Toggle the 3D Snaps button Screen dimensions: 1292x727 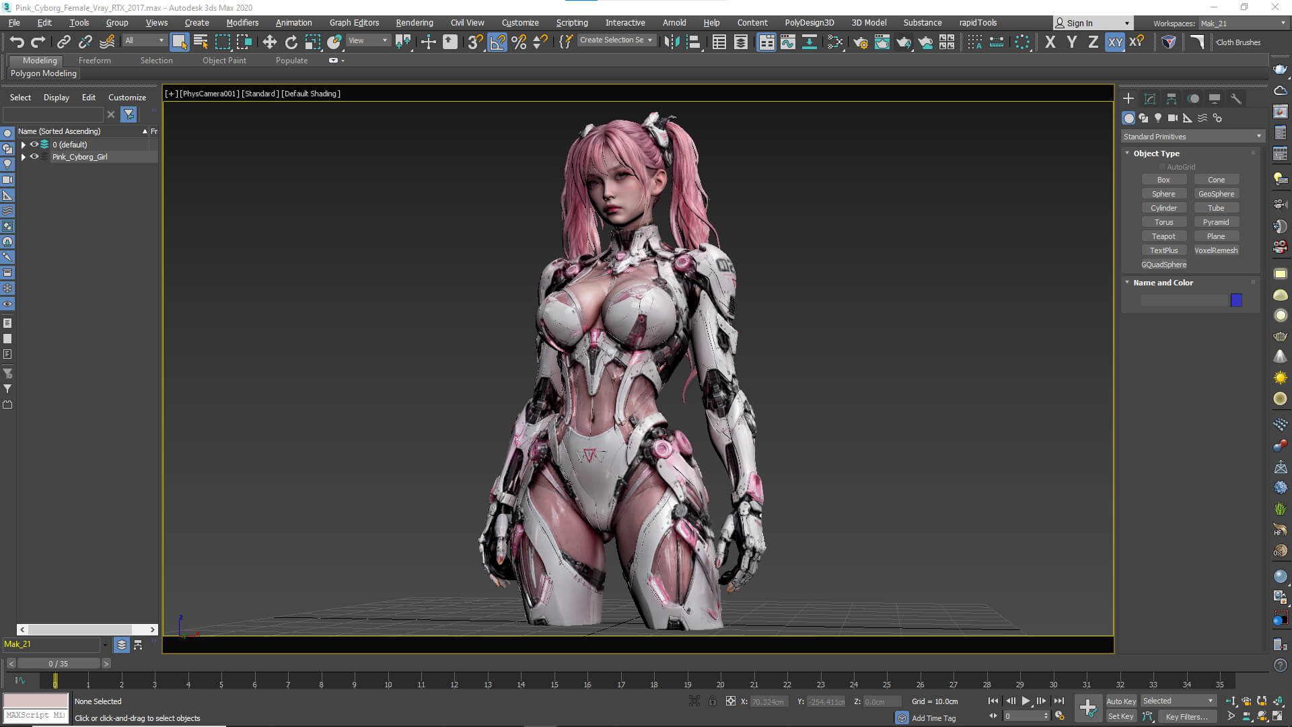click(476, 42)
